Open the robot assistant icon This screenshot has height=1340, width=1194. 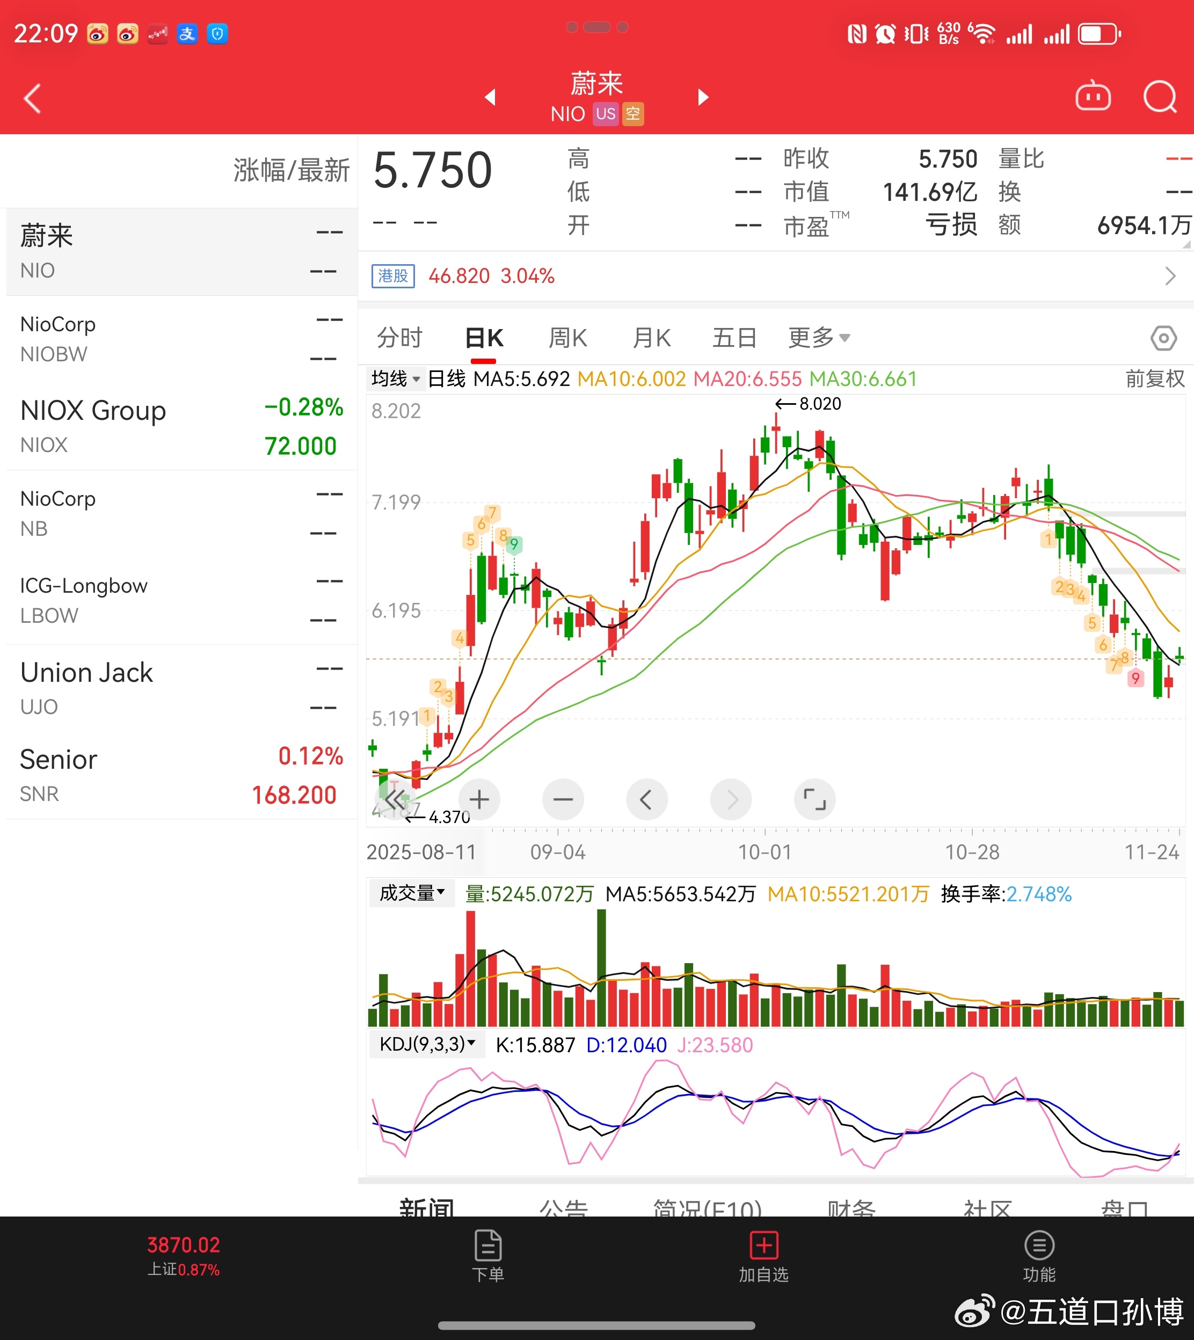pyautogui.click(x=1093, y=97)
